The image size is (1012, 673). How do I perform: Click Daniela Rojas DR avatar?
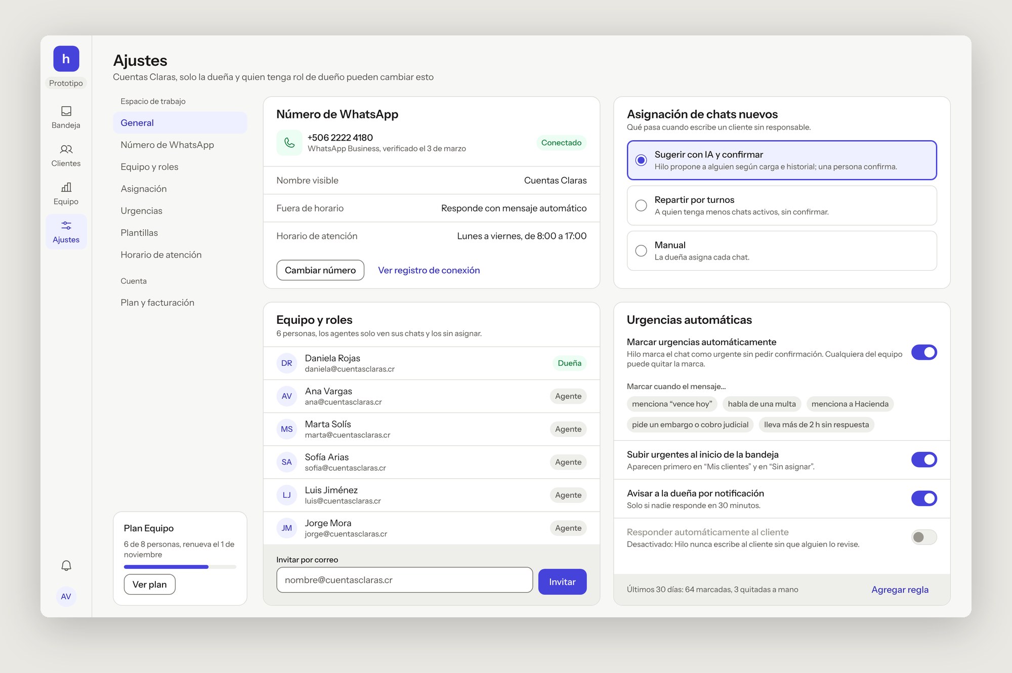tap(287, 363)
